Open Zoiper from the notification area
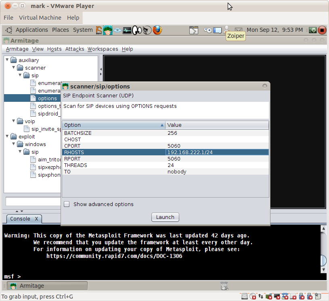 pyautogui.click(x=227, y=29)
